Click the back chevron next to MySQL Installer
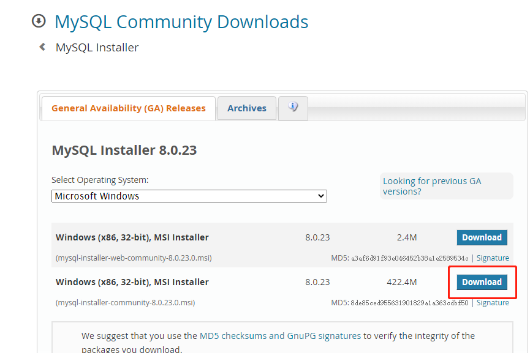Image resolution: width=530 pixels, height=353 pixels. [43, 47]
